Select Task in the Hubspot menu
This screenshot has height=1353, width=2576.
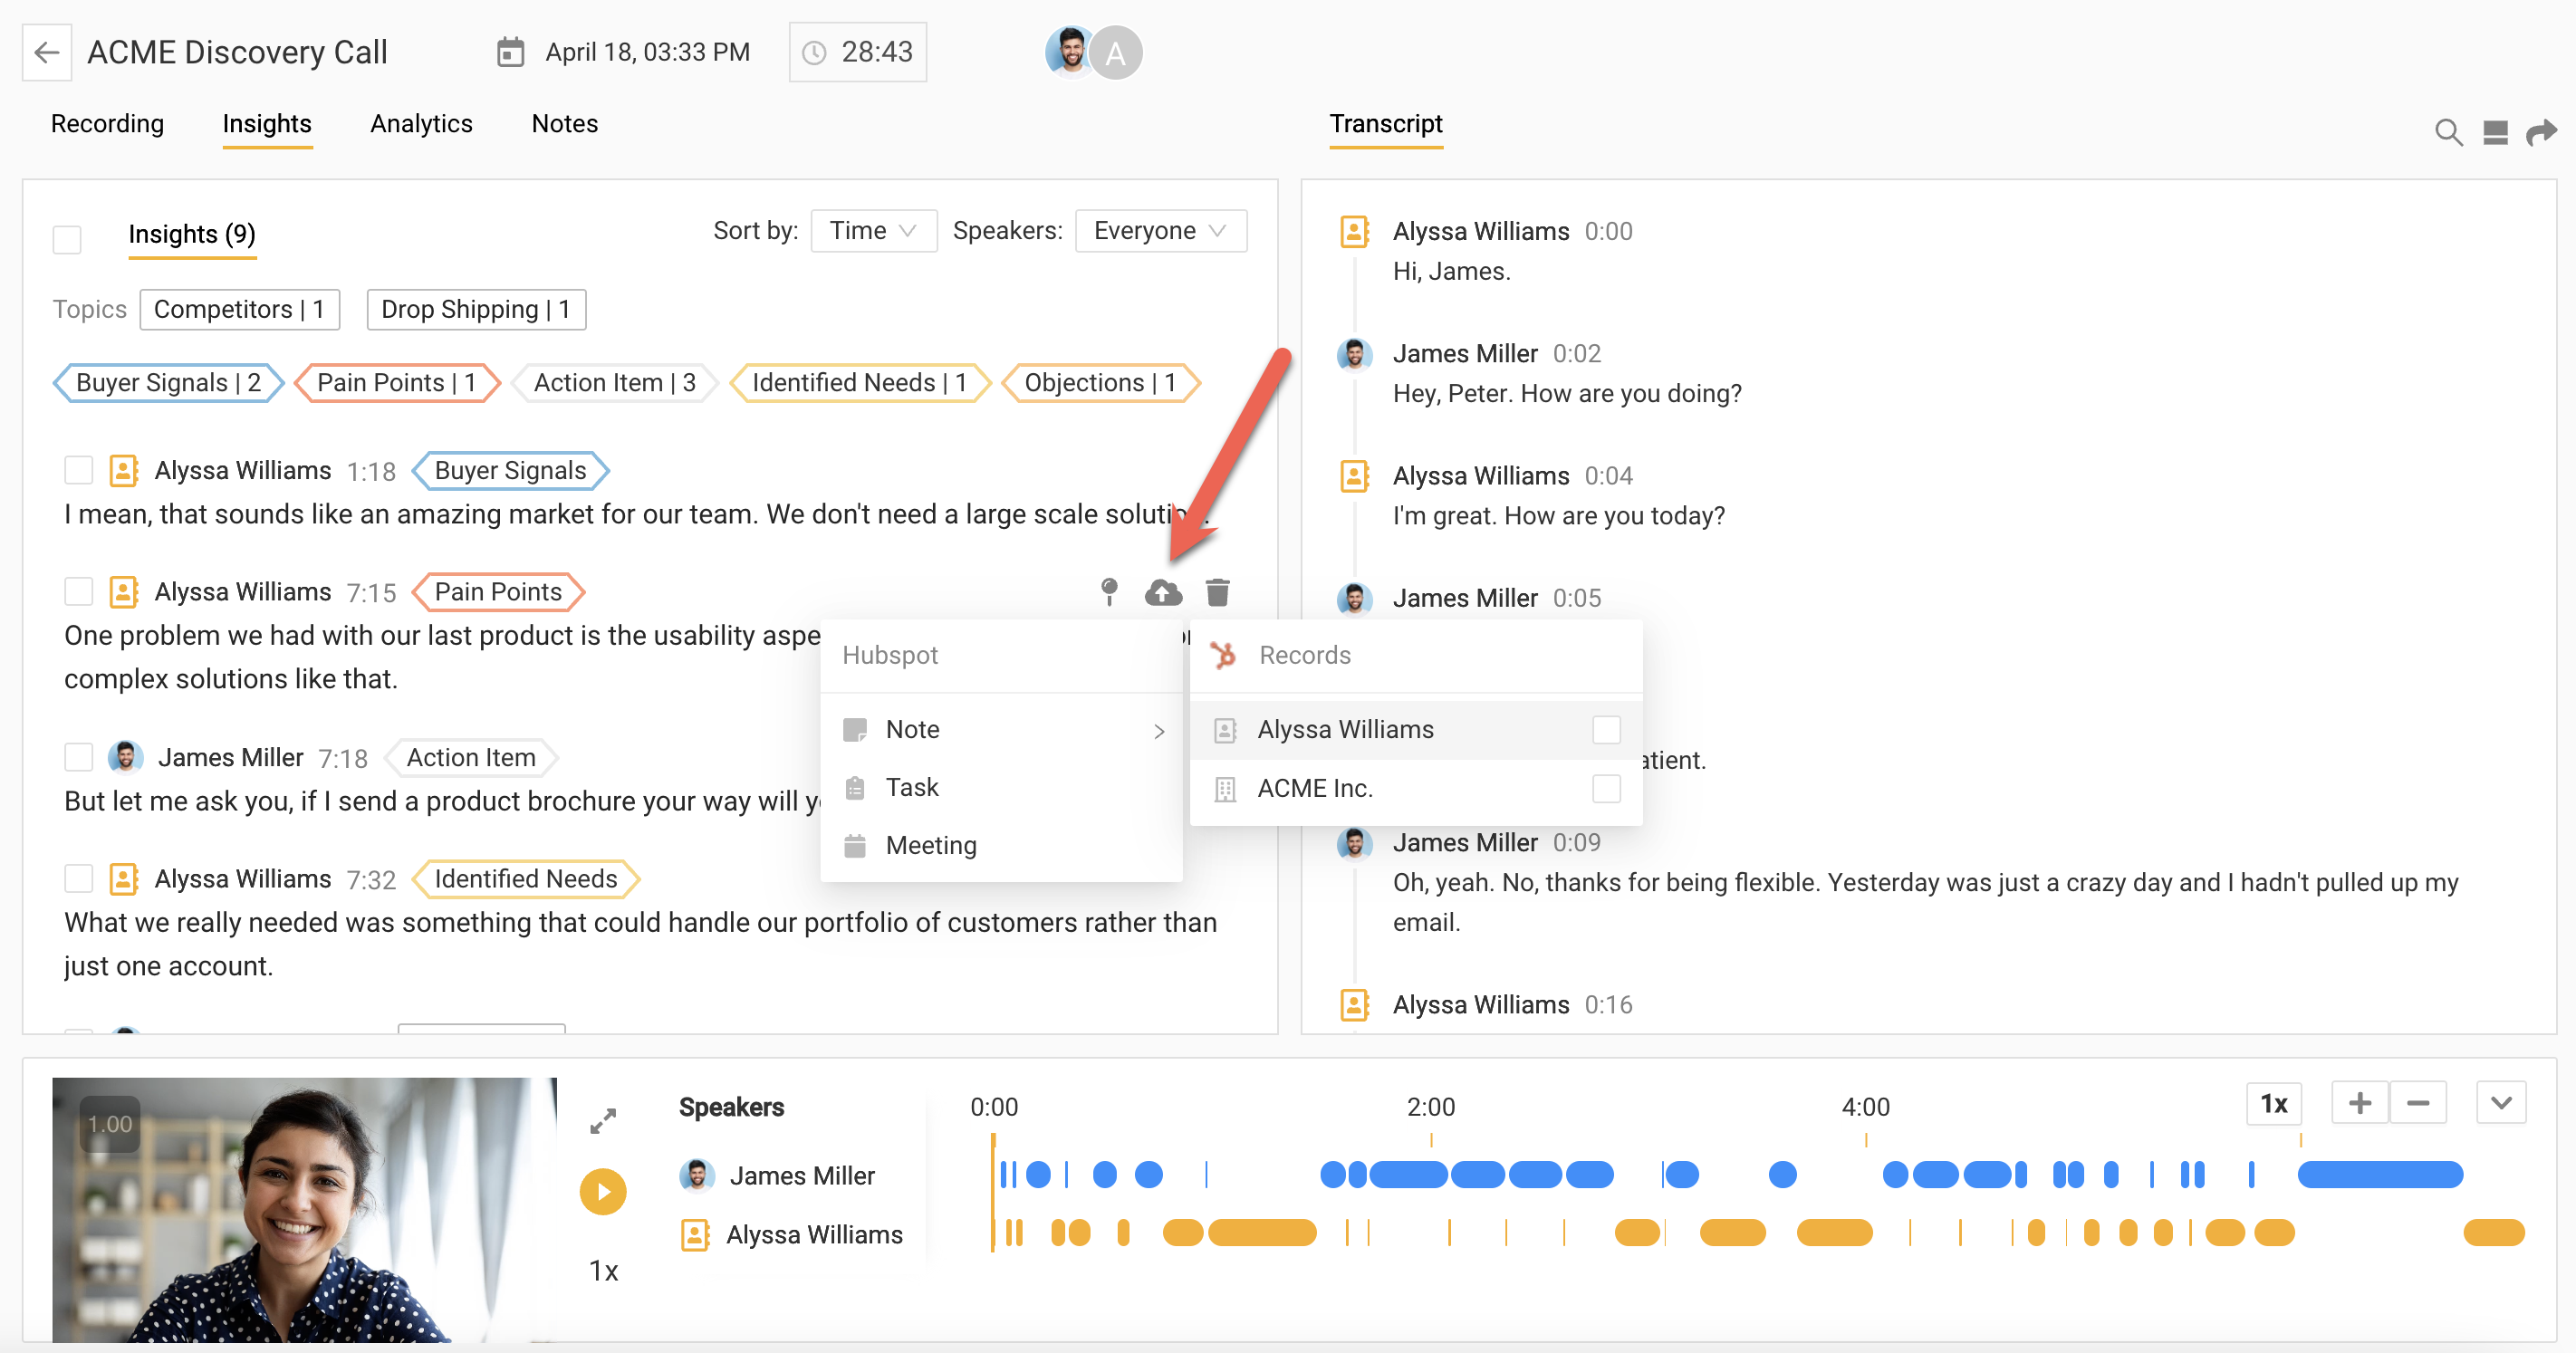coord(912,788)
